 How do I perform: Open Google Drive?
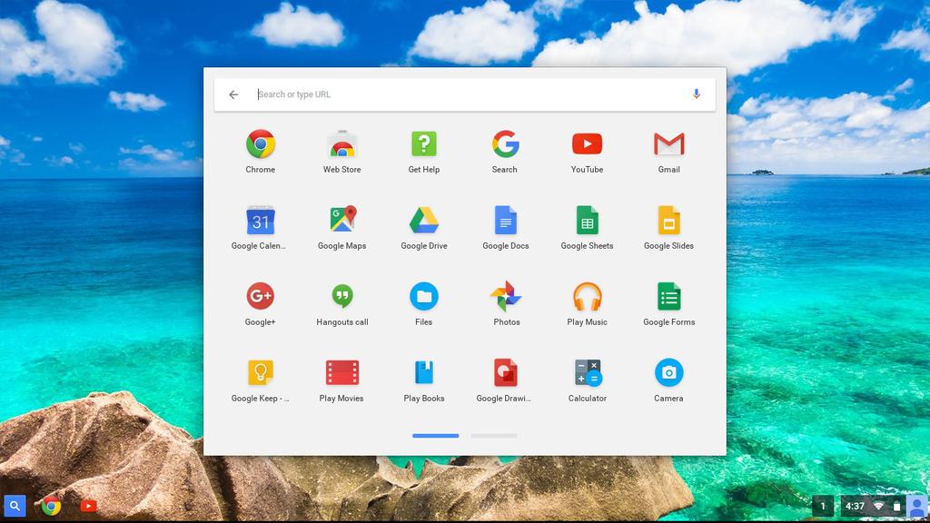click(424, 221)
